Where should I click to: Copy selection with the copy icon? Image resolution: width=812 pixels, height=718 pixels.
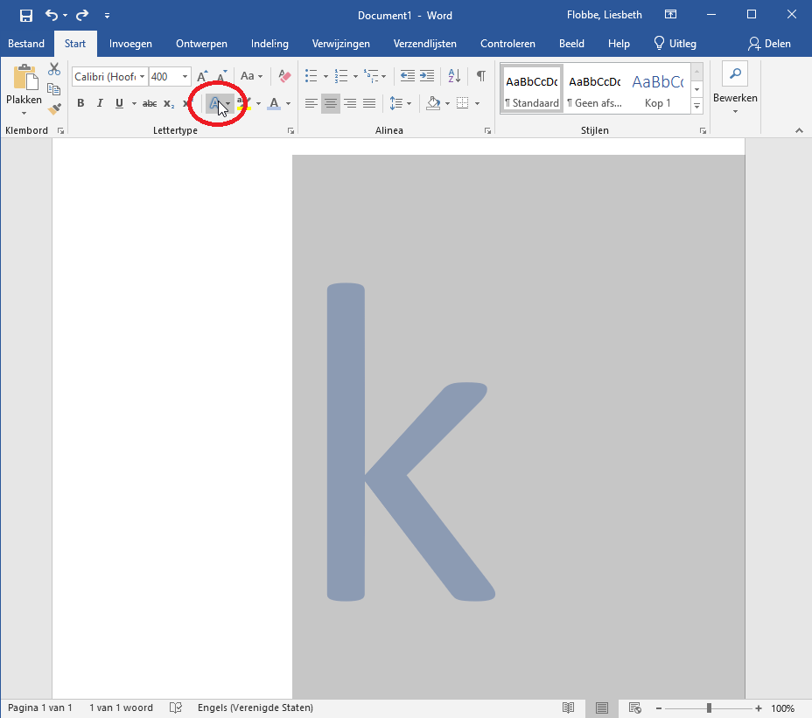coord(54,89)
